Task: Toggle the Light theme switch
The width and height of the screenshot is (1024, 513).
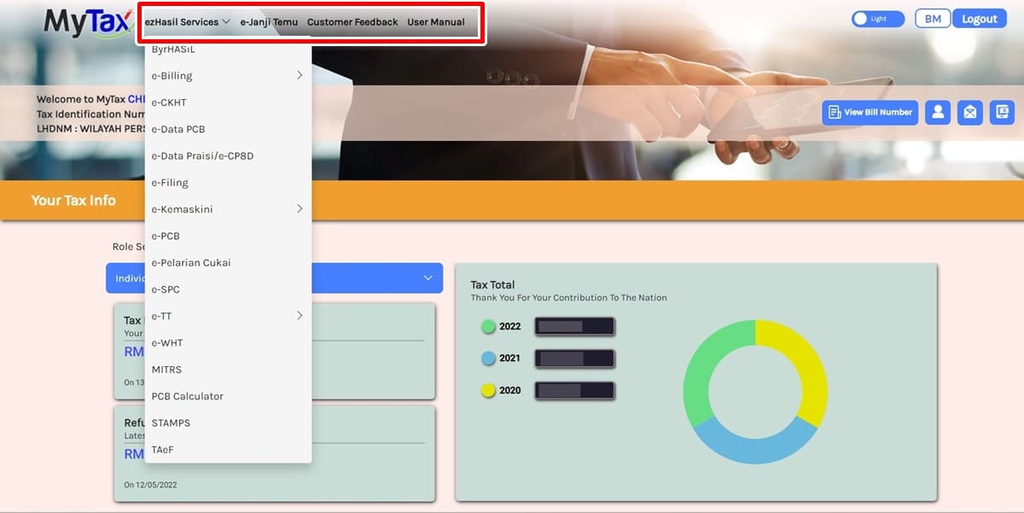Action: coord(877,18)
